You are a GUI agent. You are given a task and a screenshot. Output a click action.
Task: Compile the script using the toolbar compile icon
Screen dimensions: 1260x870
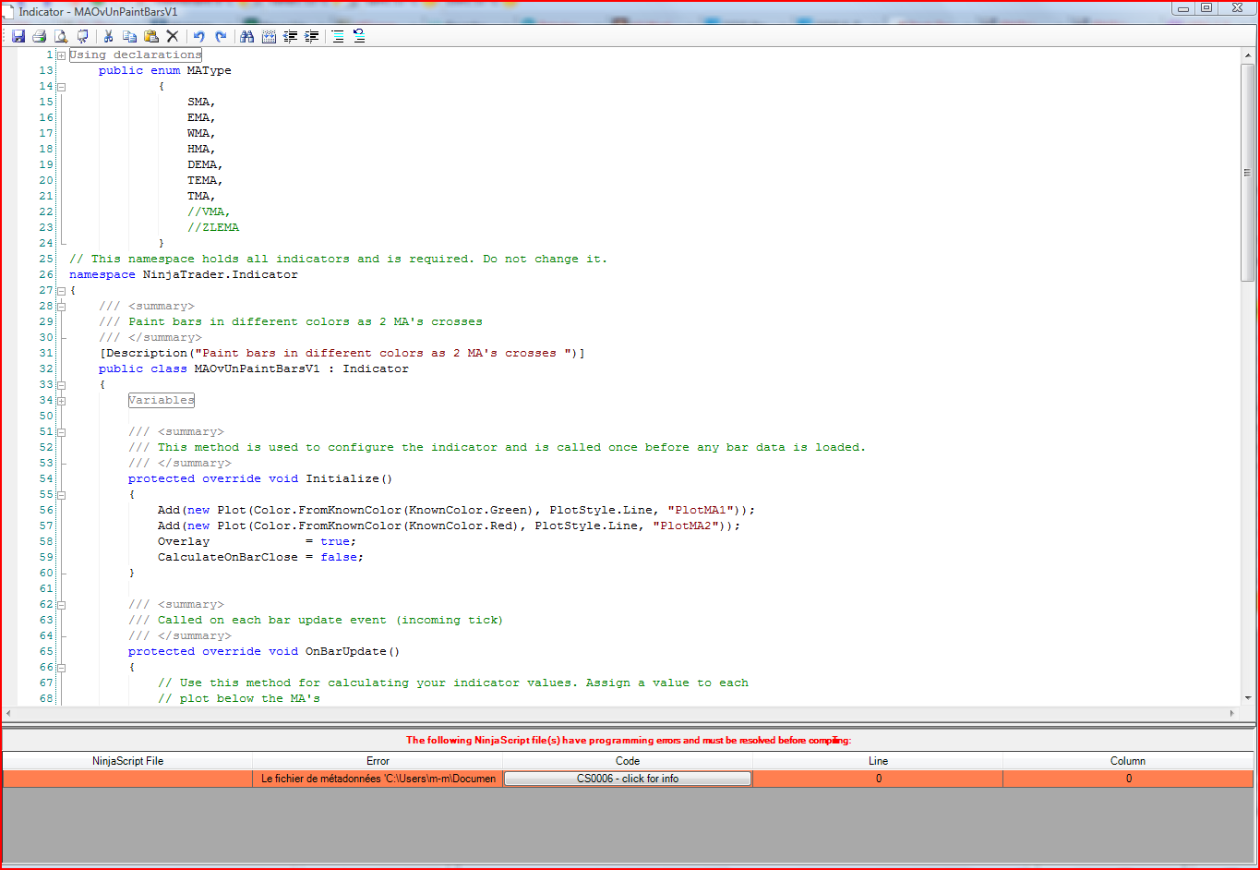point(82,36)
